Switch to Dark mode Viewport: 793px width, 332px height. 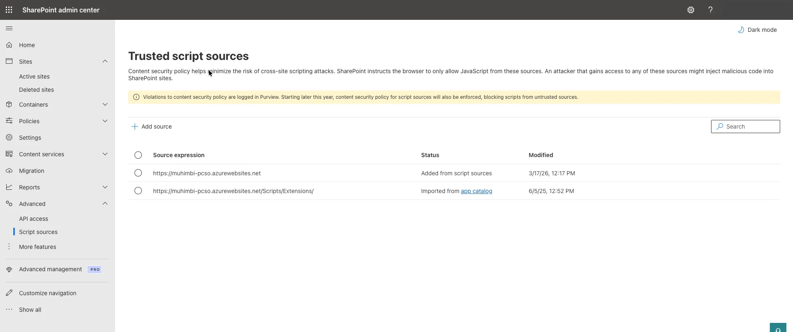tap(757, 30)
